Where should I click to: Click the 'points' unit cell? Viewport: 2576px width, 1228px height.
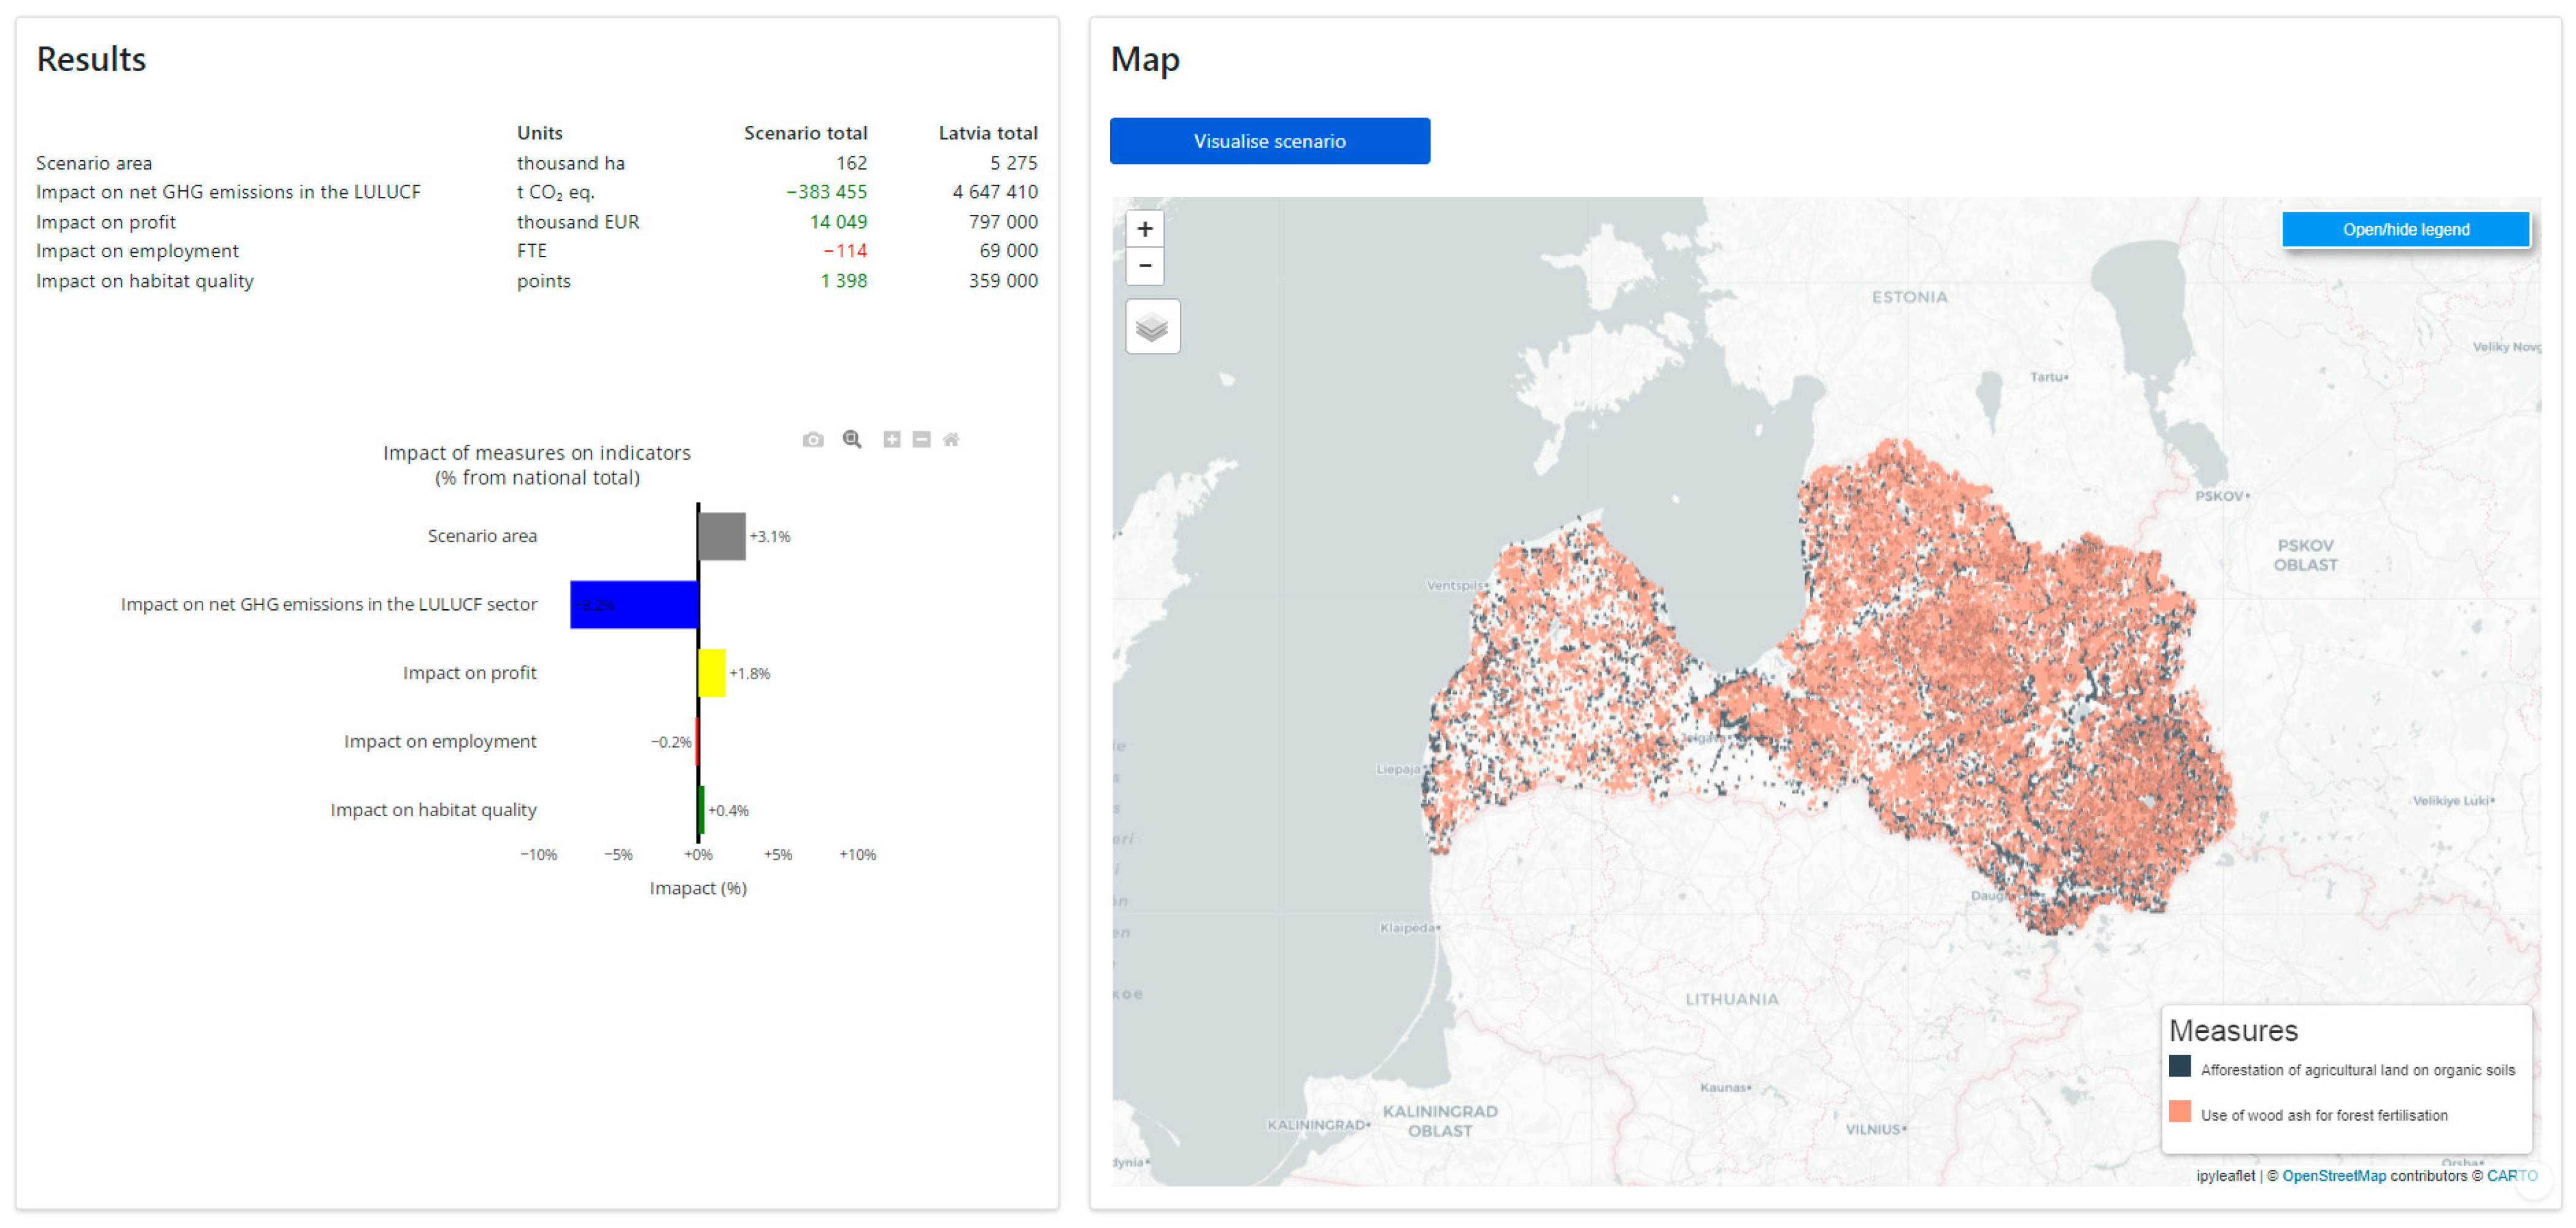pos(543,281)
